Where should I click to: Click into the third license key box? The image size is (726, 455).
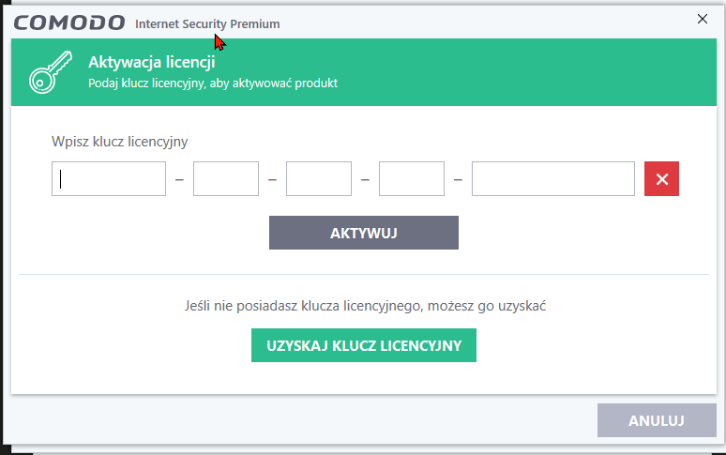pyautogui.click(x=319, y=178)
